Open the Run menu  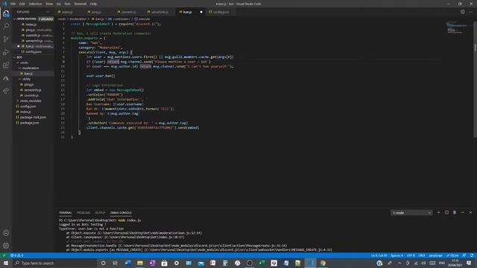point(68,4)
